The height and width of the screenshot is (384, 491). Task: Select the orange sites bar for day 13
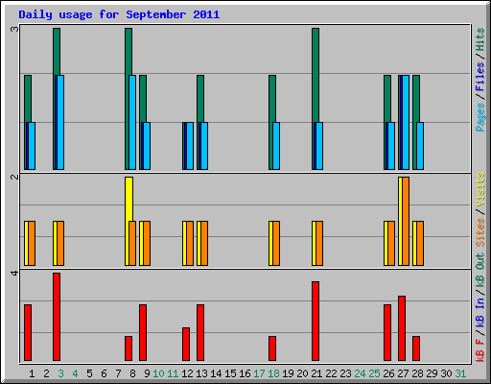pyautogui.click(x=204, y=243)
